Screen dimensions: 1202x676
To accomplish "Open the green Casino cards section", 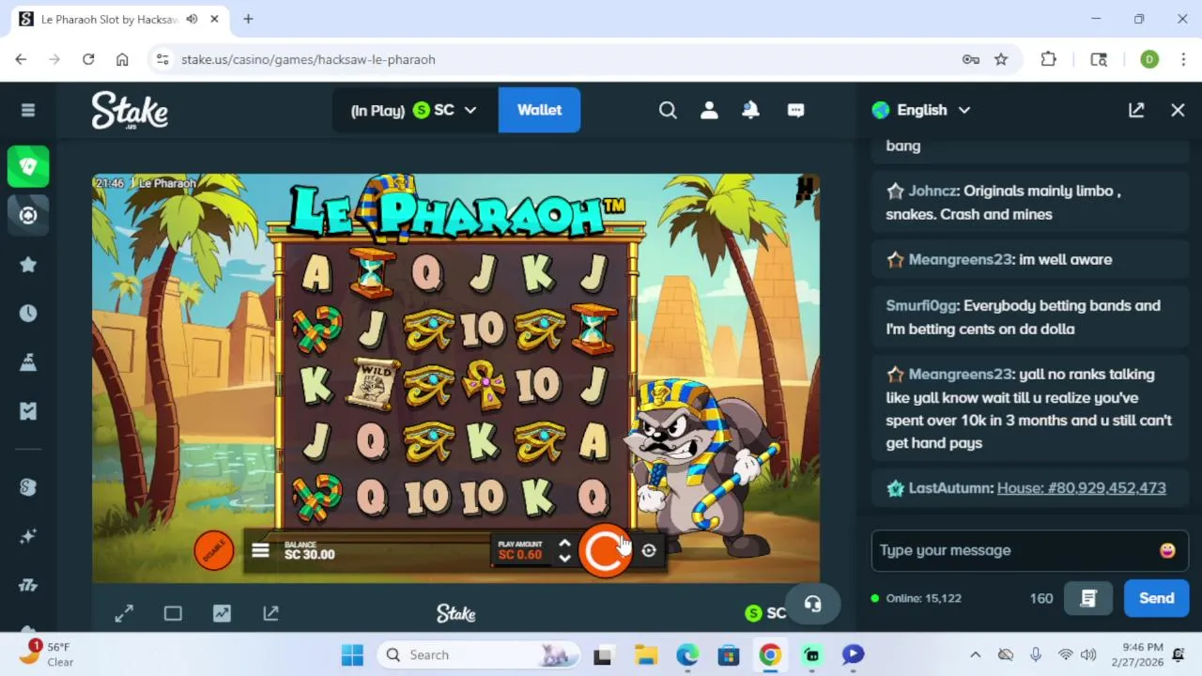I will [28, 167].
